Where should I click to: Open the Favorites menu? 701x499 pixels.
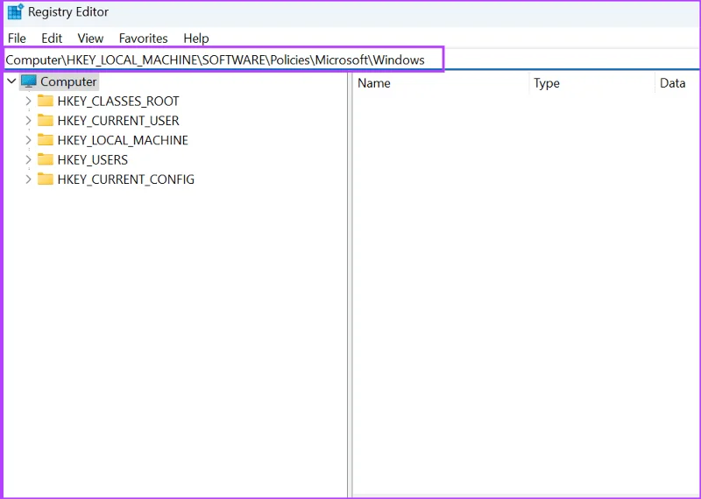point(143,39)
